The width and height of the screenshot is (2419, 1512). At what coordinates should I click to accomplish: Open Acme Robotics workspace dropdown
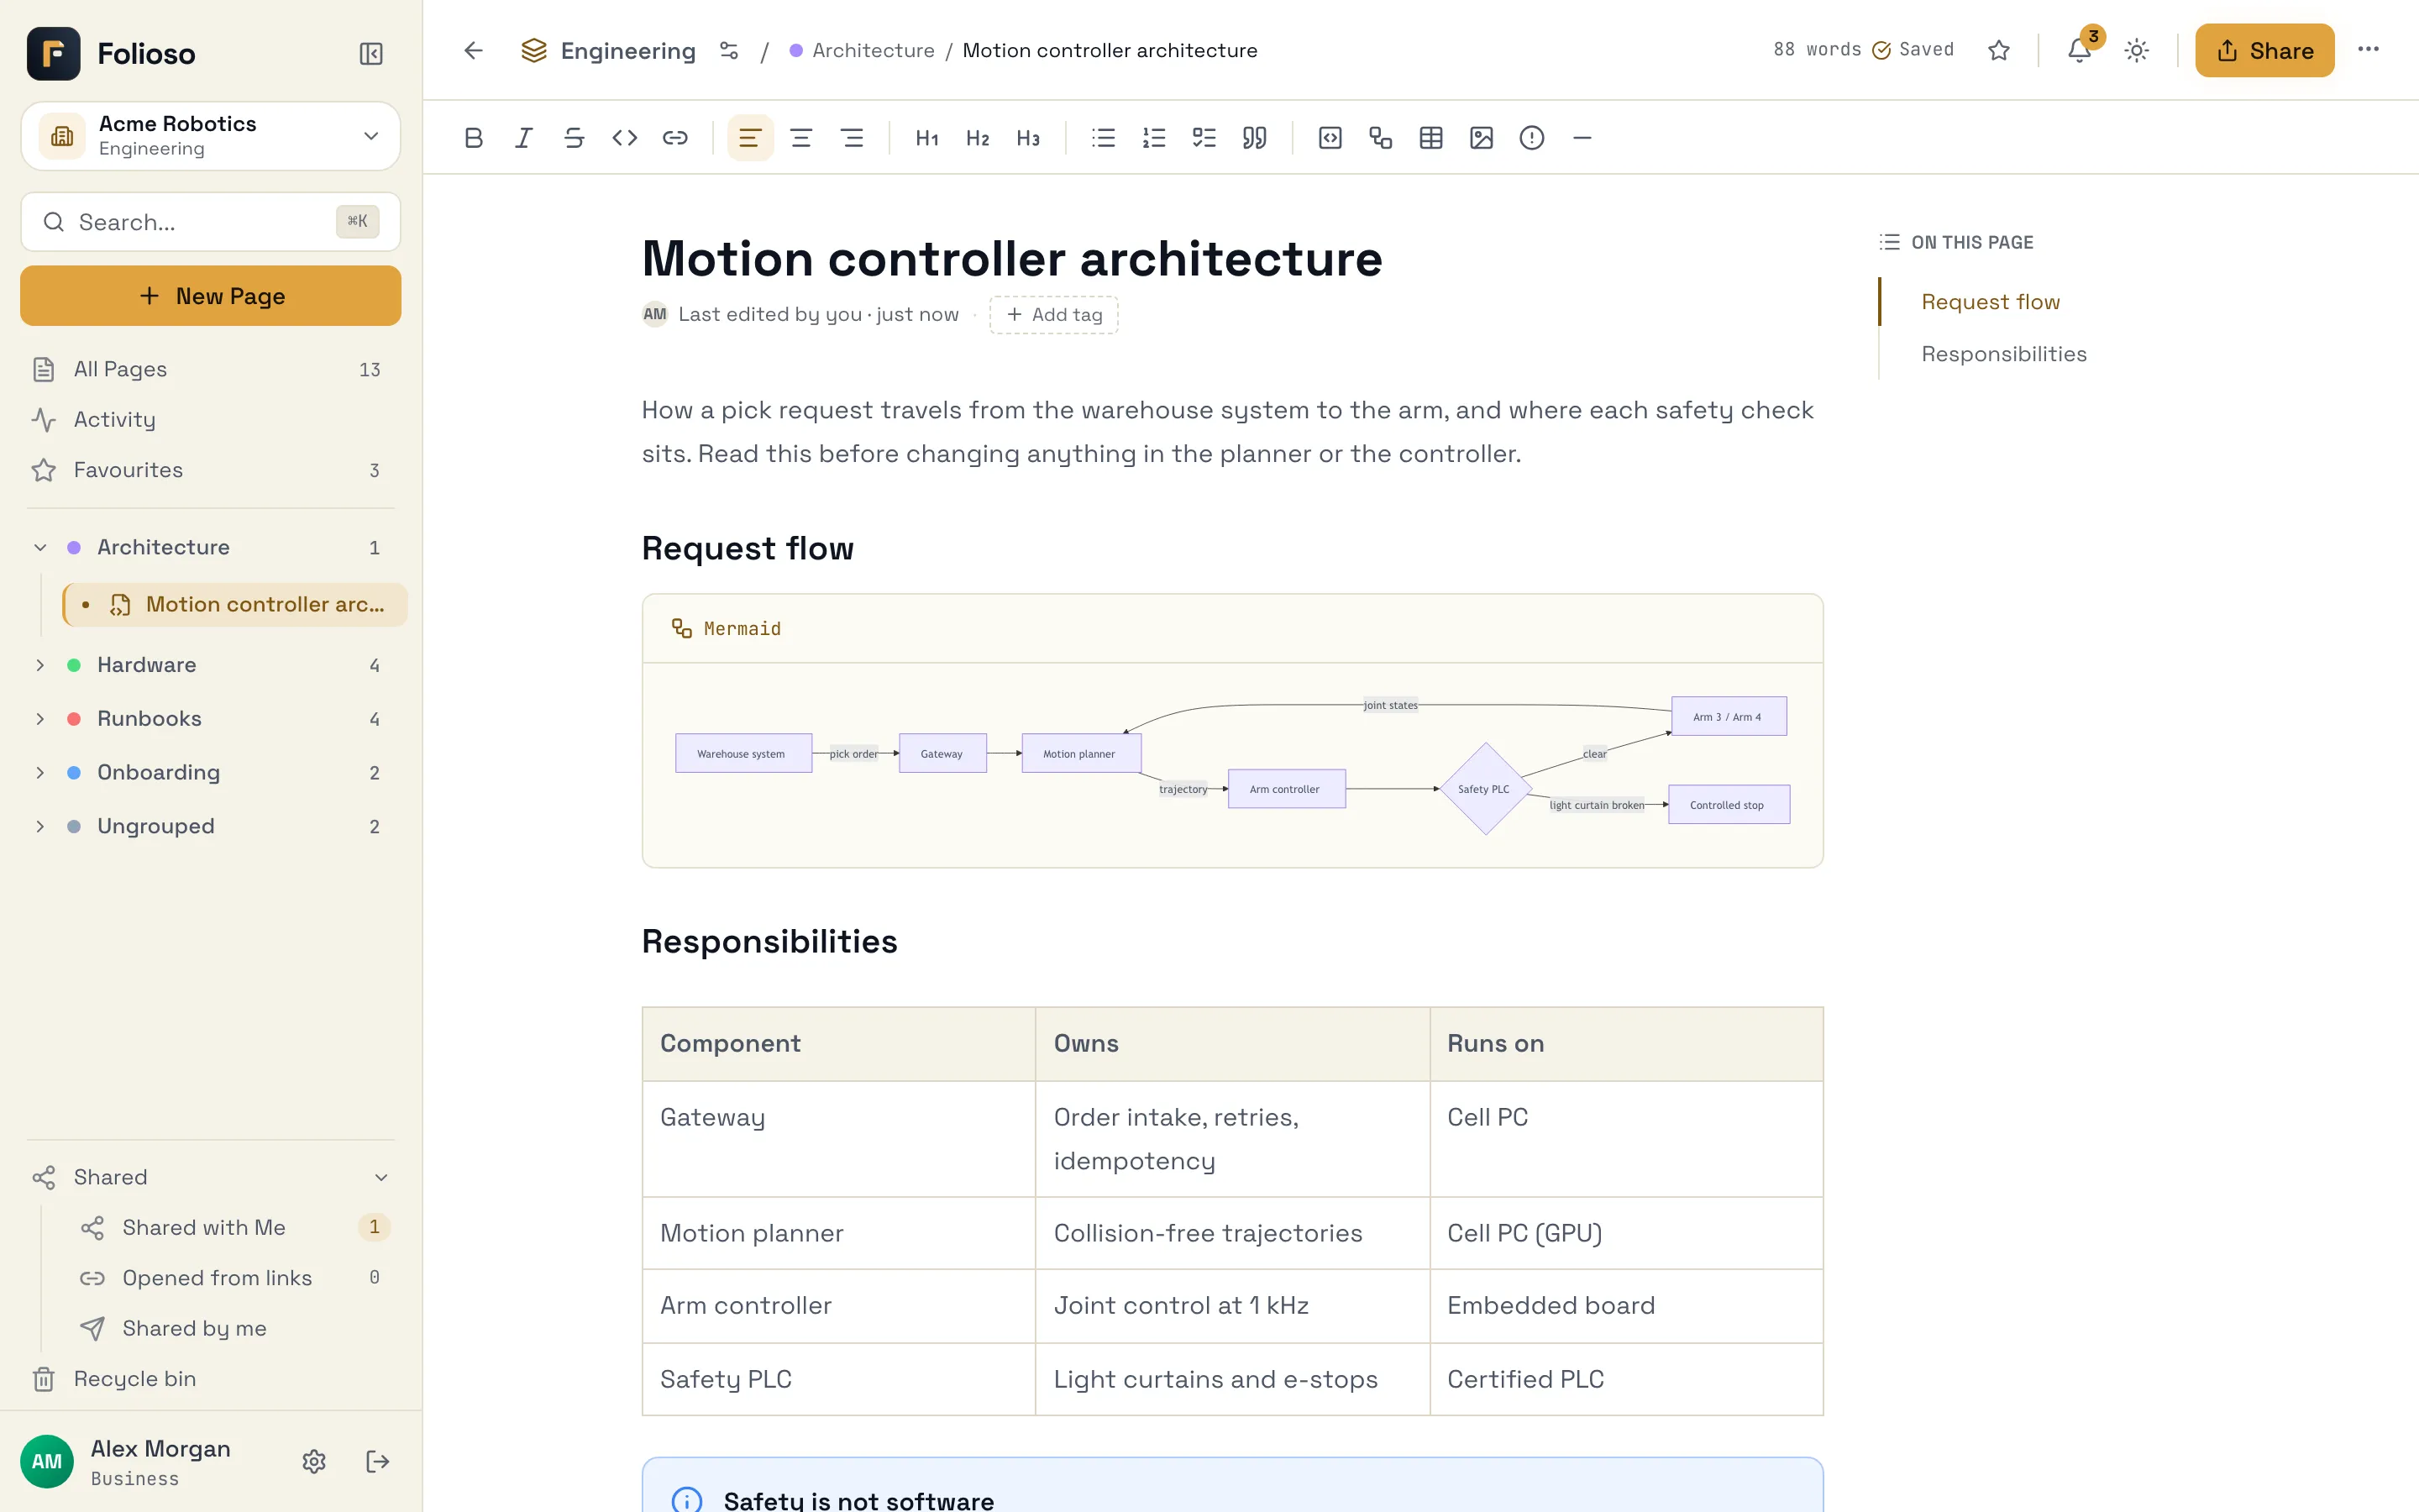[211, 136]
